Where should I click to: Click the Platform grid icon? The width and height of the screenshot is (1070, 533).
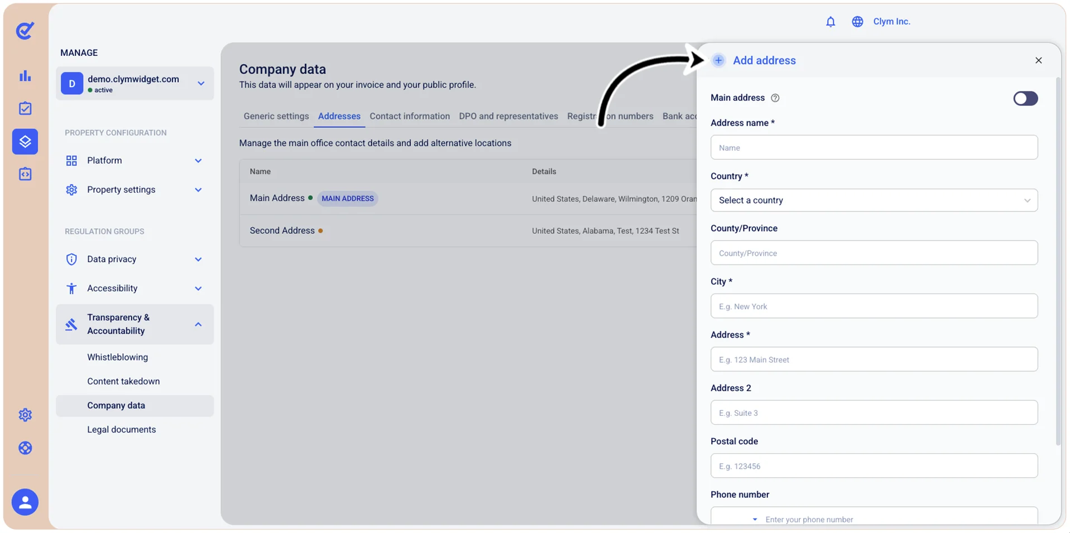(71, 161)
